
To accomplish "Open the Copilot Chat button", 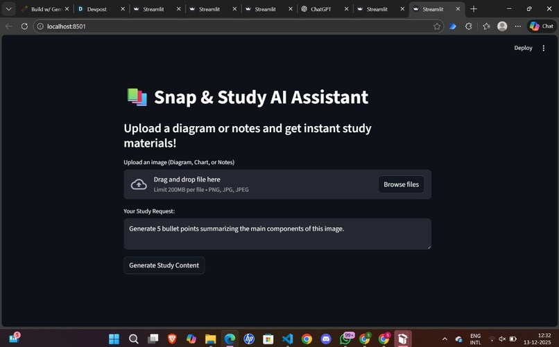I will (542, 26).
